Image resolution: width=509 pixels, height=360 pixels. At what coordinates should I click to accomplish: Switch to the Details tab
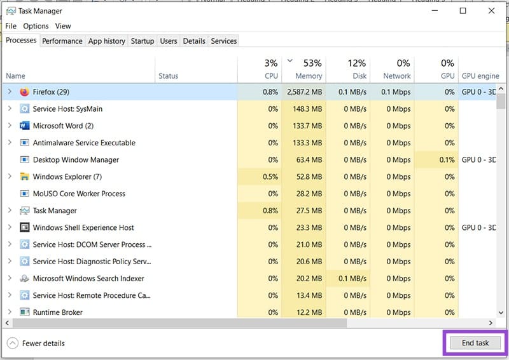(x=194, y=41)
